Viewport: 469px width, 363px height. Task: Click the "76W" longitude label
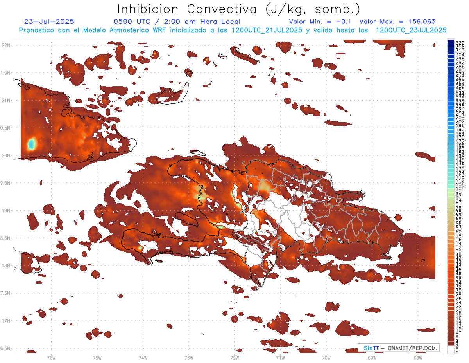click(x=51, y=358)
